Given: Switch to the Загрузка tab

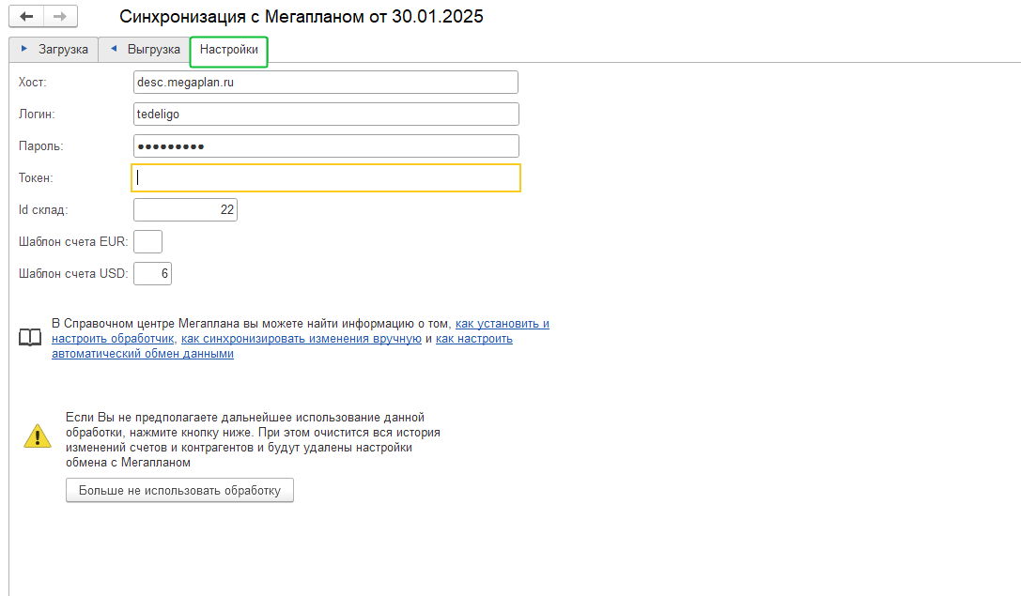Looking at the screenshot, I should click(54, 50).
